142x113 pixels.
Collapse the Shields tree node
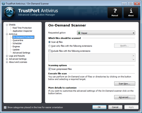[x=7, y=25]
